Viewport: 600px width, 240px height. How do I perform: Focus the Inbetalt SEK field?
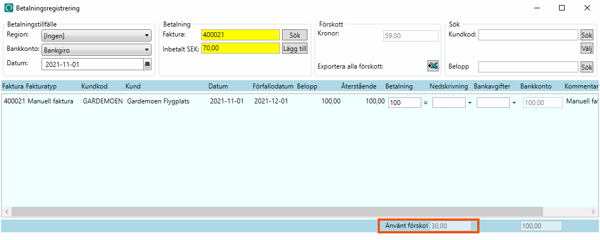pyautogui.click(x=241, y=49)
